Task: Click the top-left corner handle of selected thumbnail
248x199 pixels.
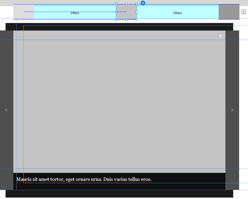Action: click(x=116, y=4)
